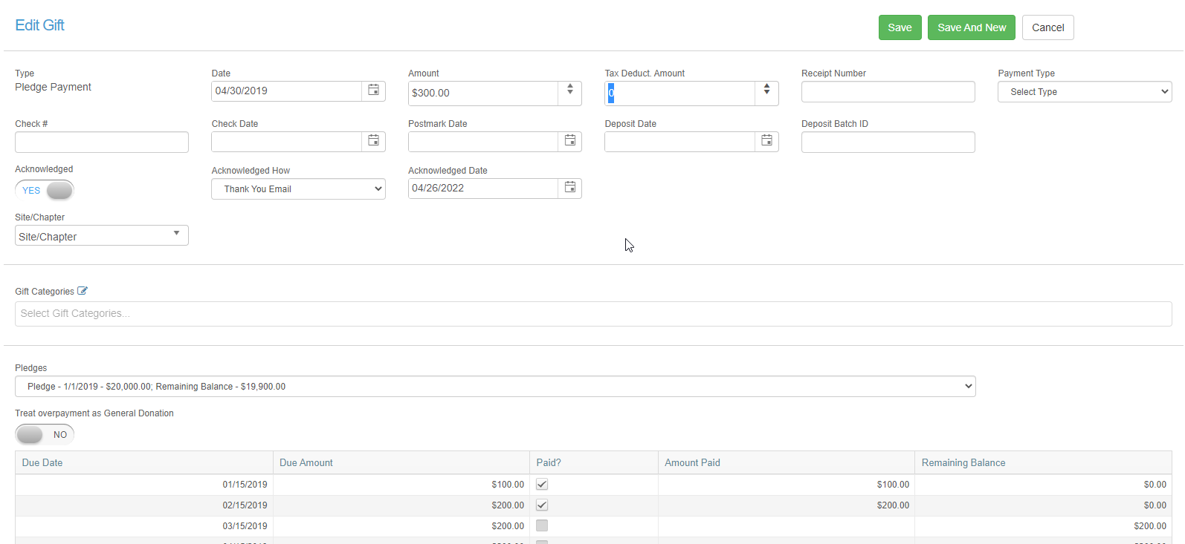The image size is (1185, 544).
Task: Click the $200.00 amount paid cell
Action: 787,505
